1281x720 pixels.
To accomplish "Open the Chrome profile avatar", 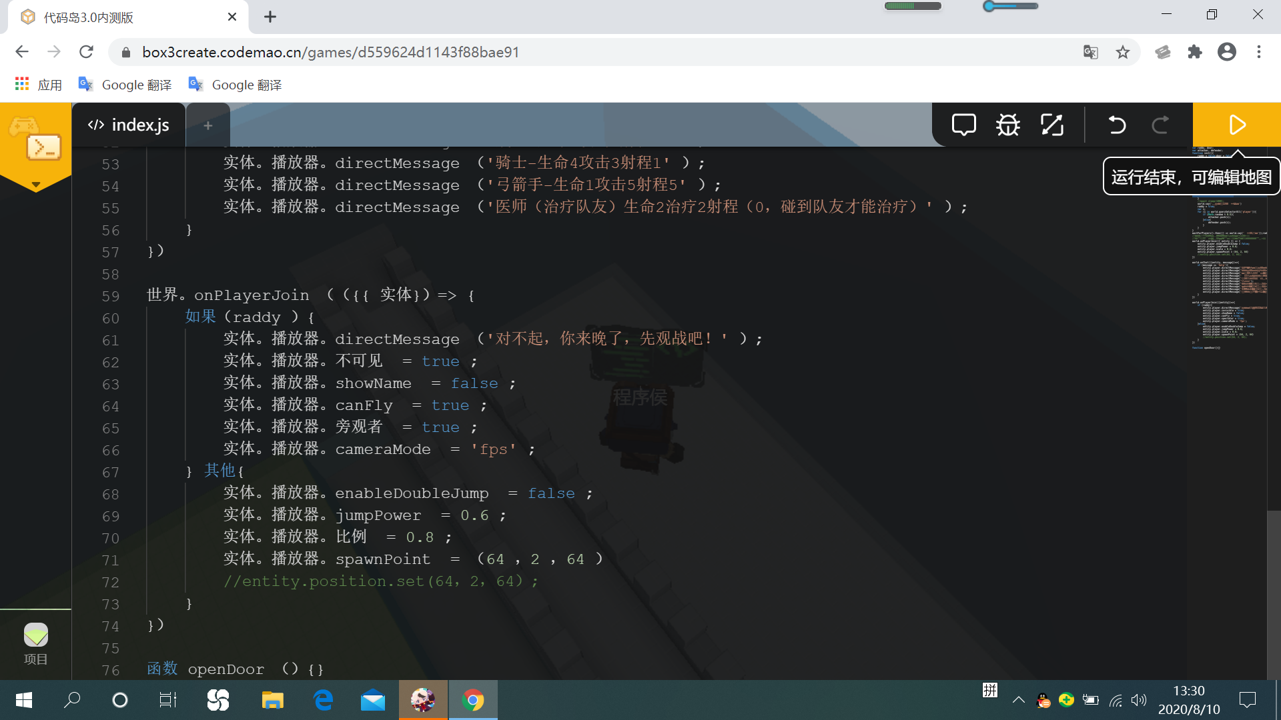I will (x=1227, y=52).
